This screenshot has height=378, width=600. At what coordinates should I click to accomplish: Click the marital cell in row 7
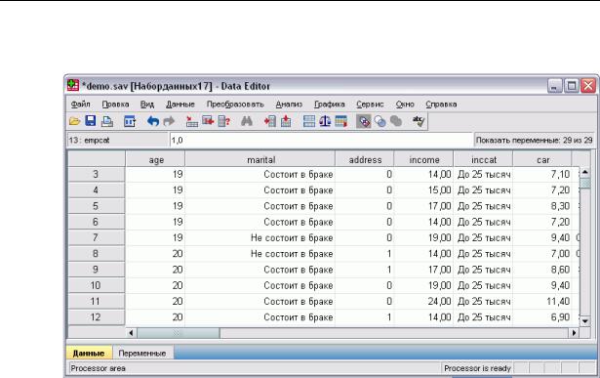coord(260,237)
